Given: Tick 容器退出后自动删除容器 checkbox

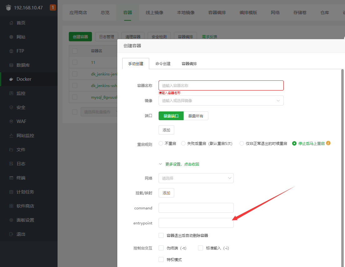Looking at the screenshot, I should click(x=161, y=235).
